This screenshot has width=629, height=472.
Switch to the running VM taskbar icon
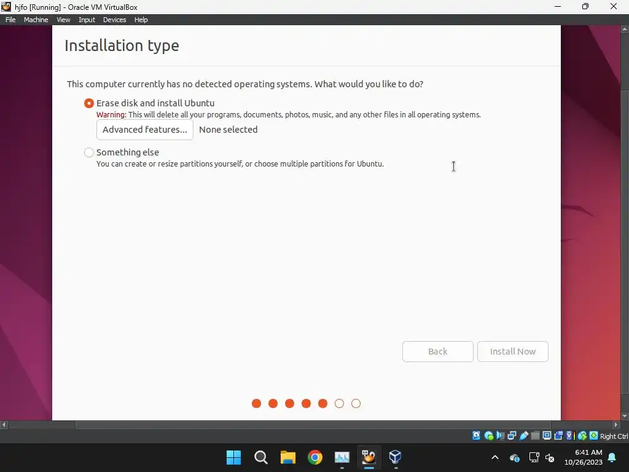click(369, 457)
